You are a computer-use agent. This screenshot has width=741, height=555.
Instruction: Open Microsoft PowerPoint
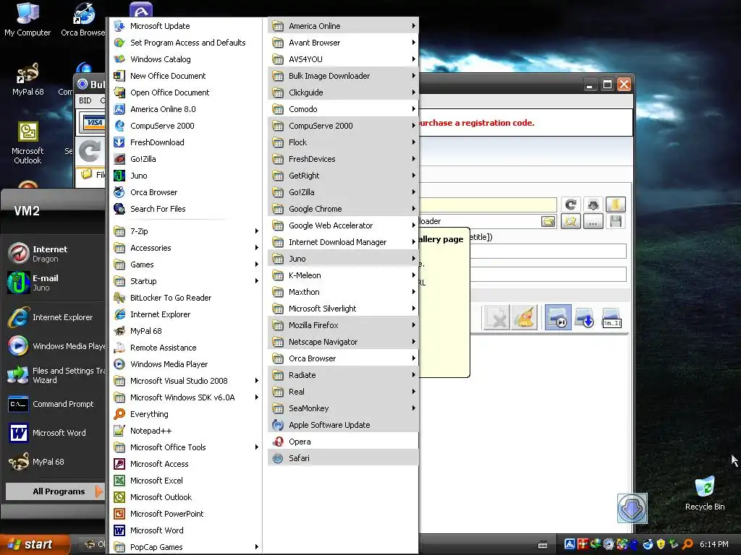pyautogui.click(x=185, y=514)
